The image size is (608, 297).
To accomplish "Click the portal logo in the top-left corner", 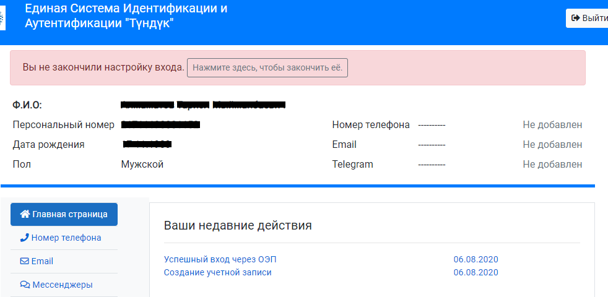I will (2, 17).
